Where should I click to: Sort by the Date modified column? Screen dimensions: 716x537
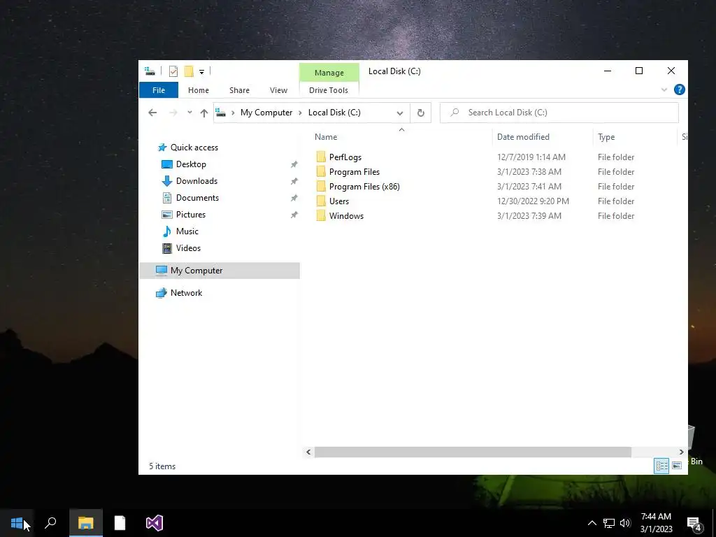(x=523, y=137)
